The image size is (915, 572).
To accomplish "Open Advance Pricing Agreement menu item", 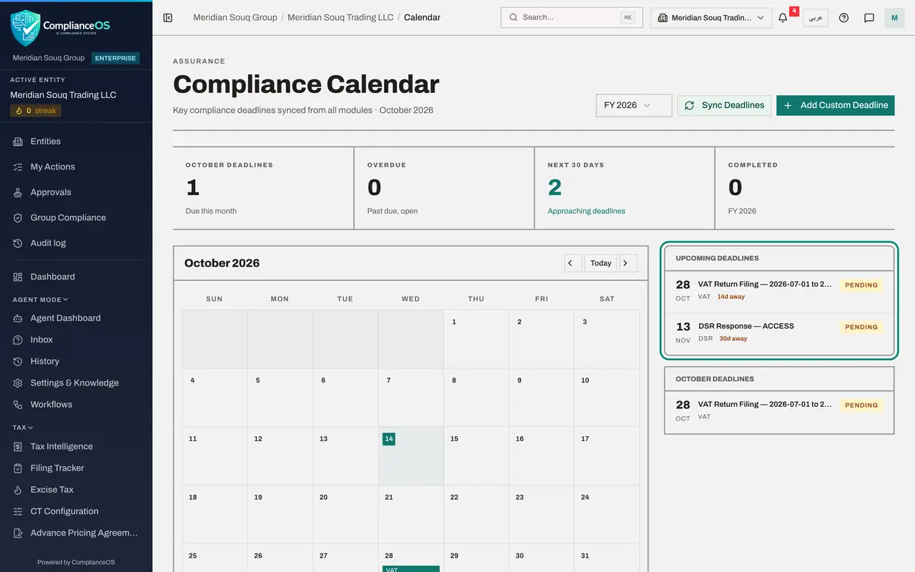I will coord(76,533).
